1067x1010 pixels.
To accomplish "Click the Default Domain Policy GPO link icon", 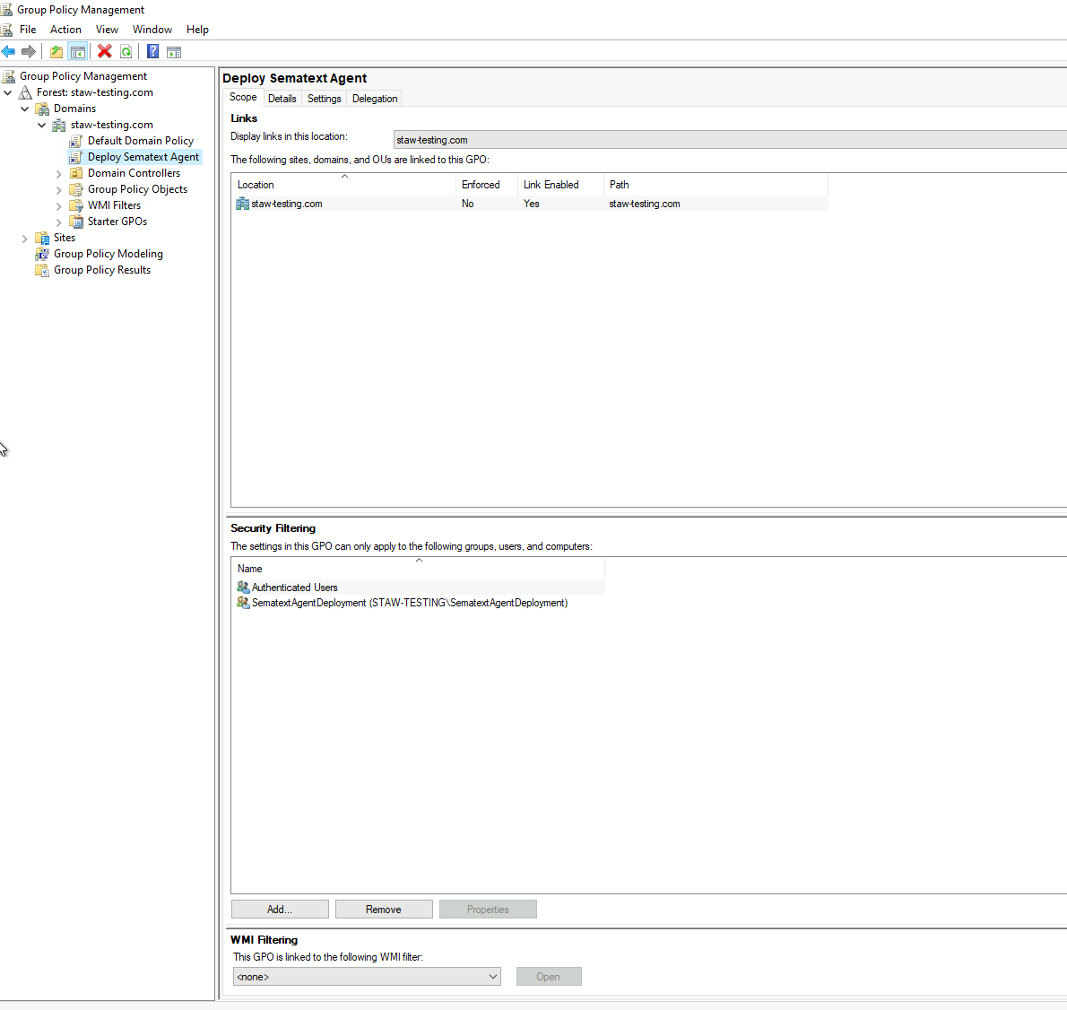I will (75, 141).
